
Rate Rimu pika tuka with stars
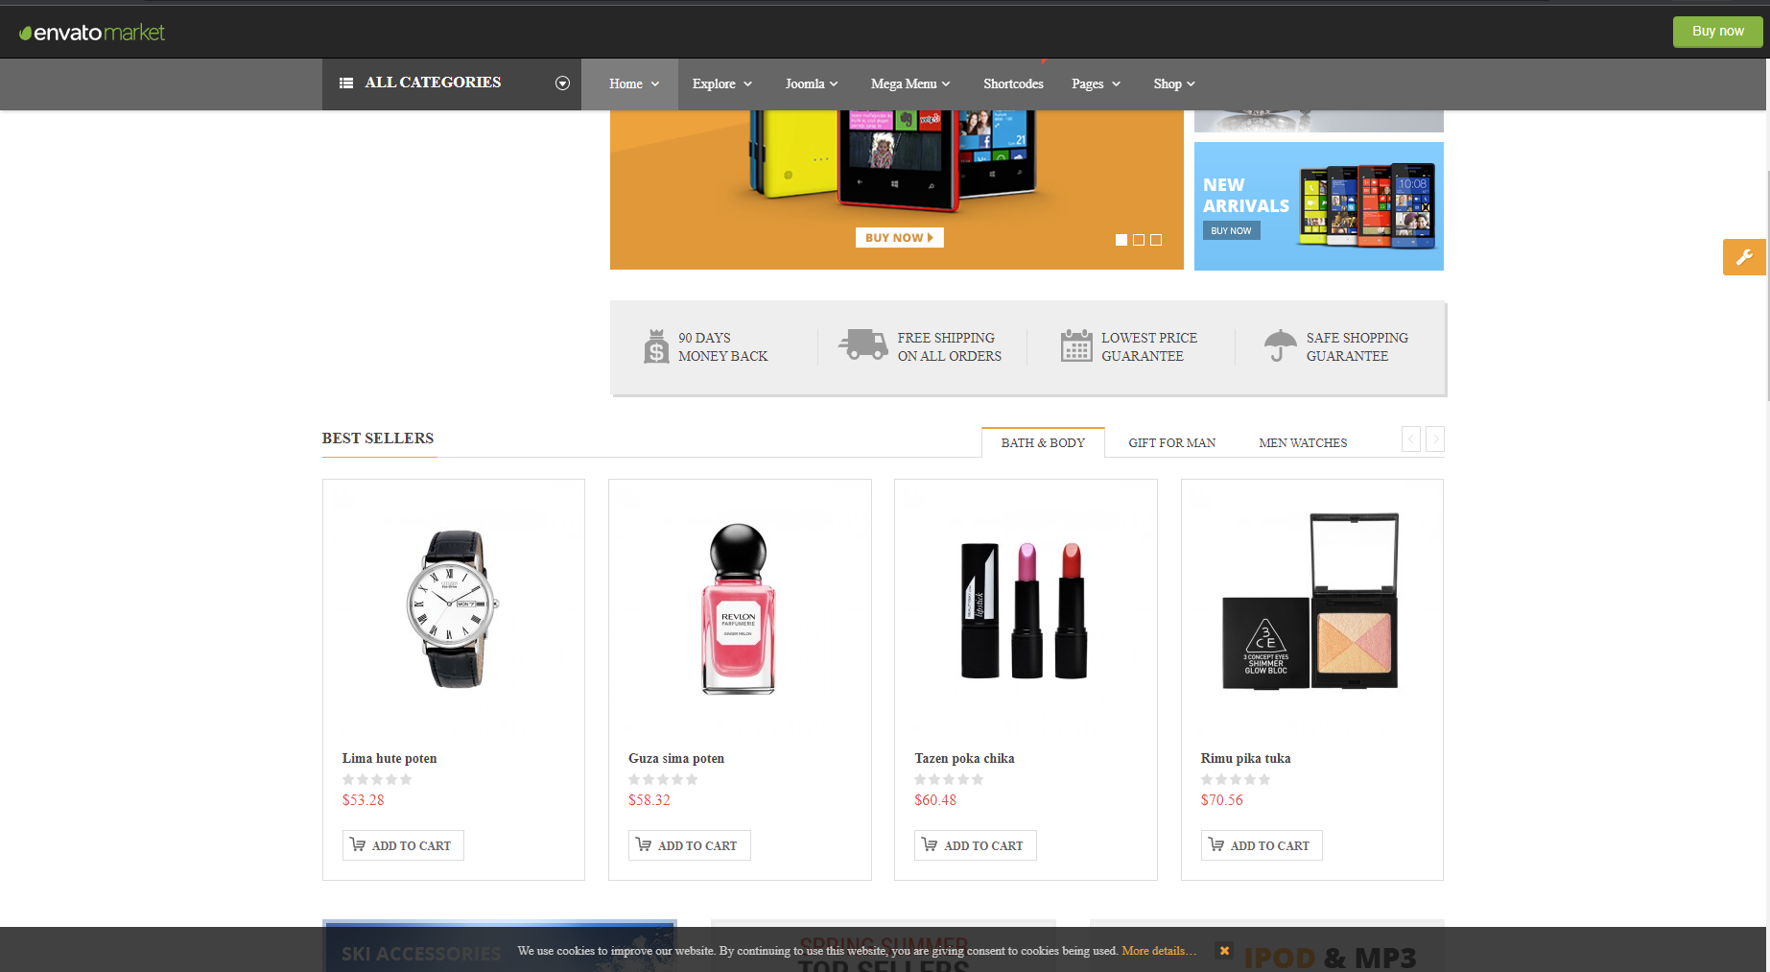click(1236, 779)
